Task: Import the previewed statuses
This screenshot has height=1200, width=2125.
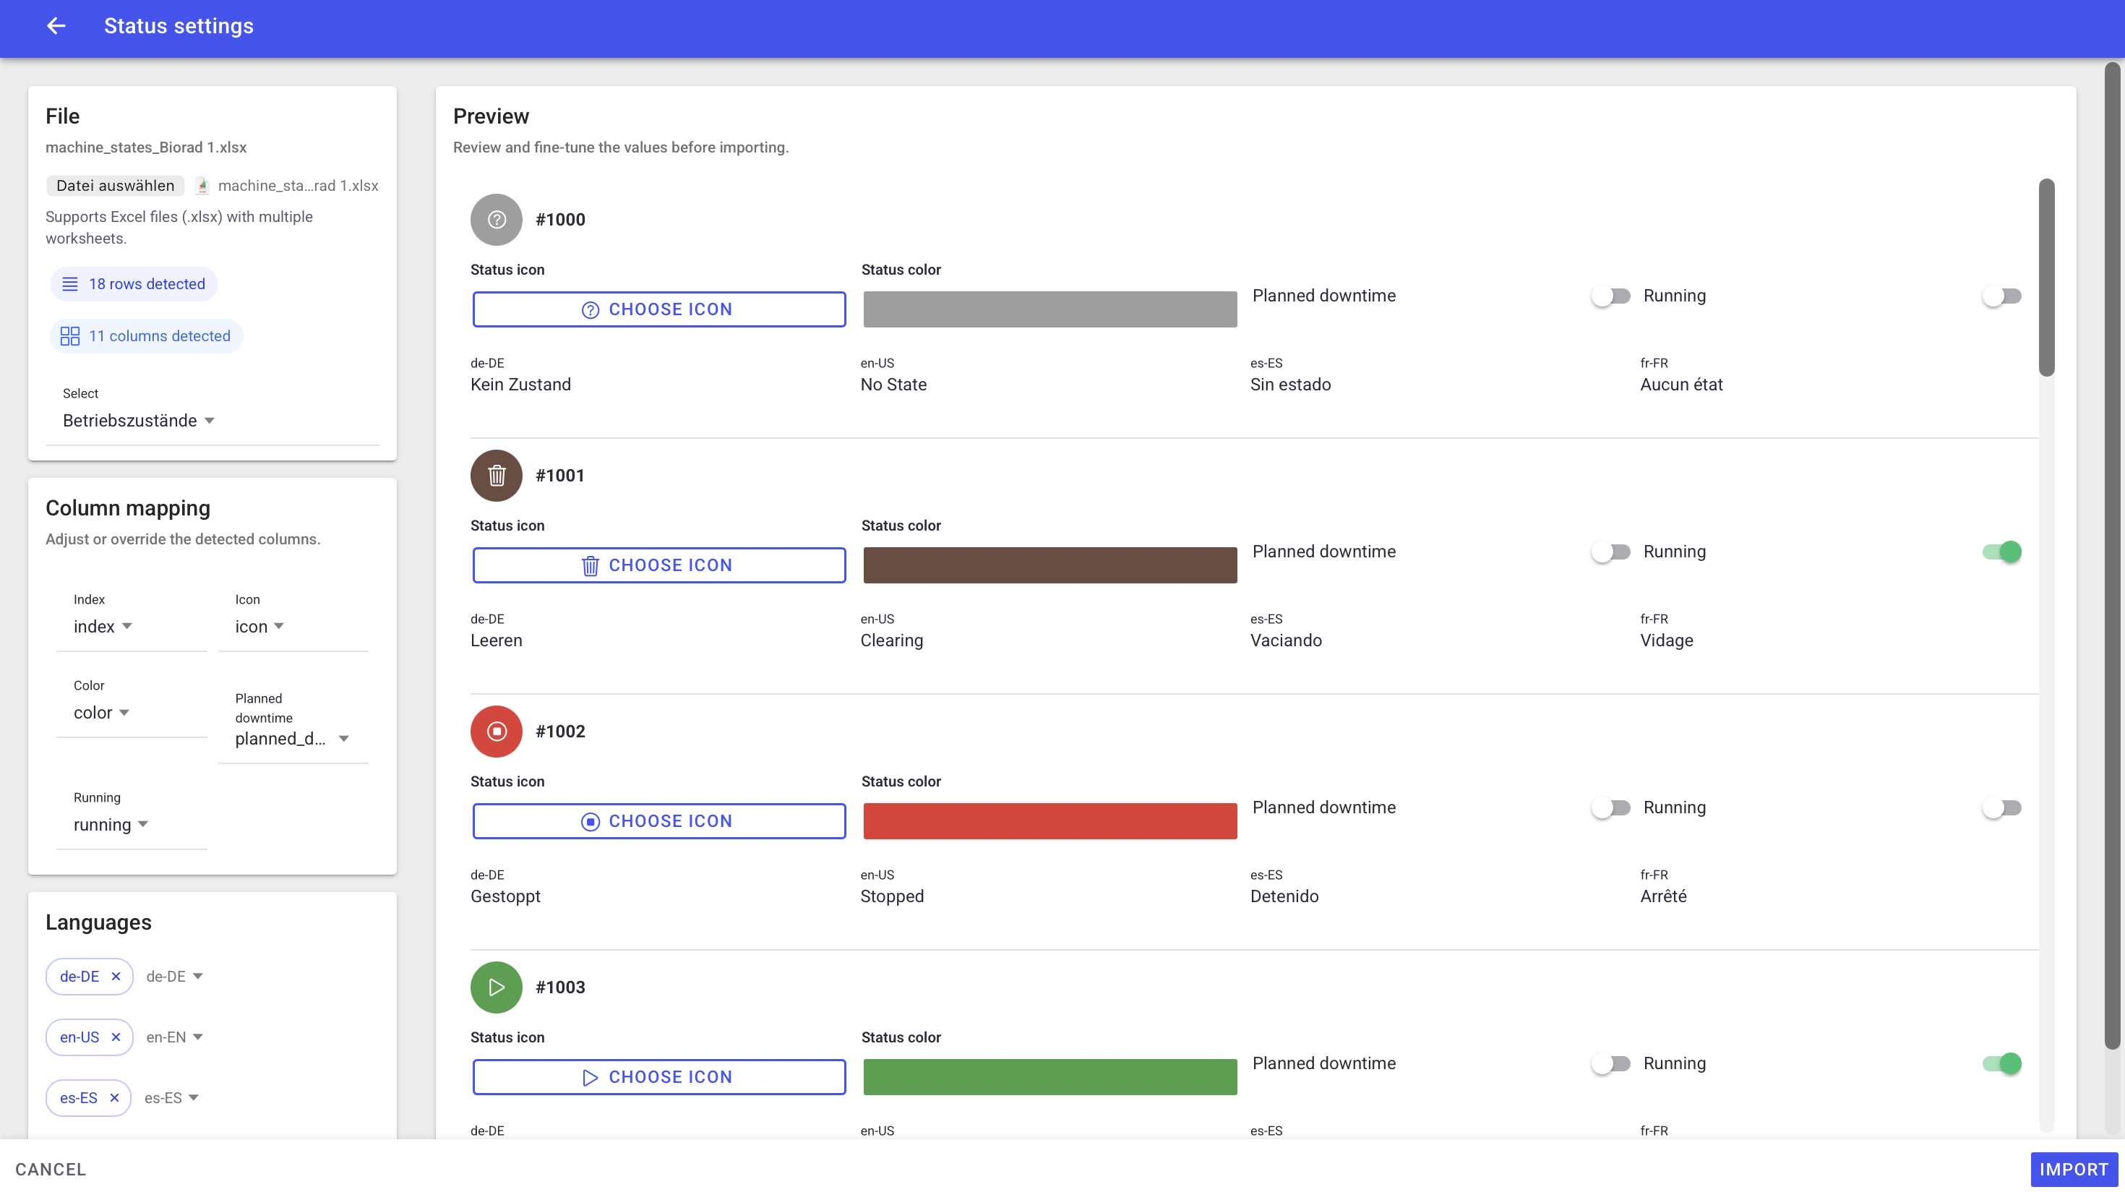Action: (2073, 1170)
